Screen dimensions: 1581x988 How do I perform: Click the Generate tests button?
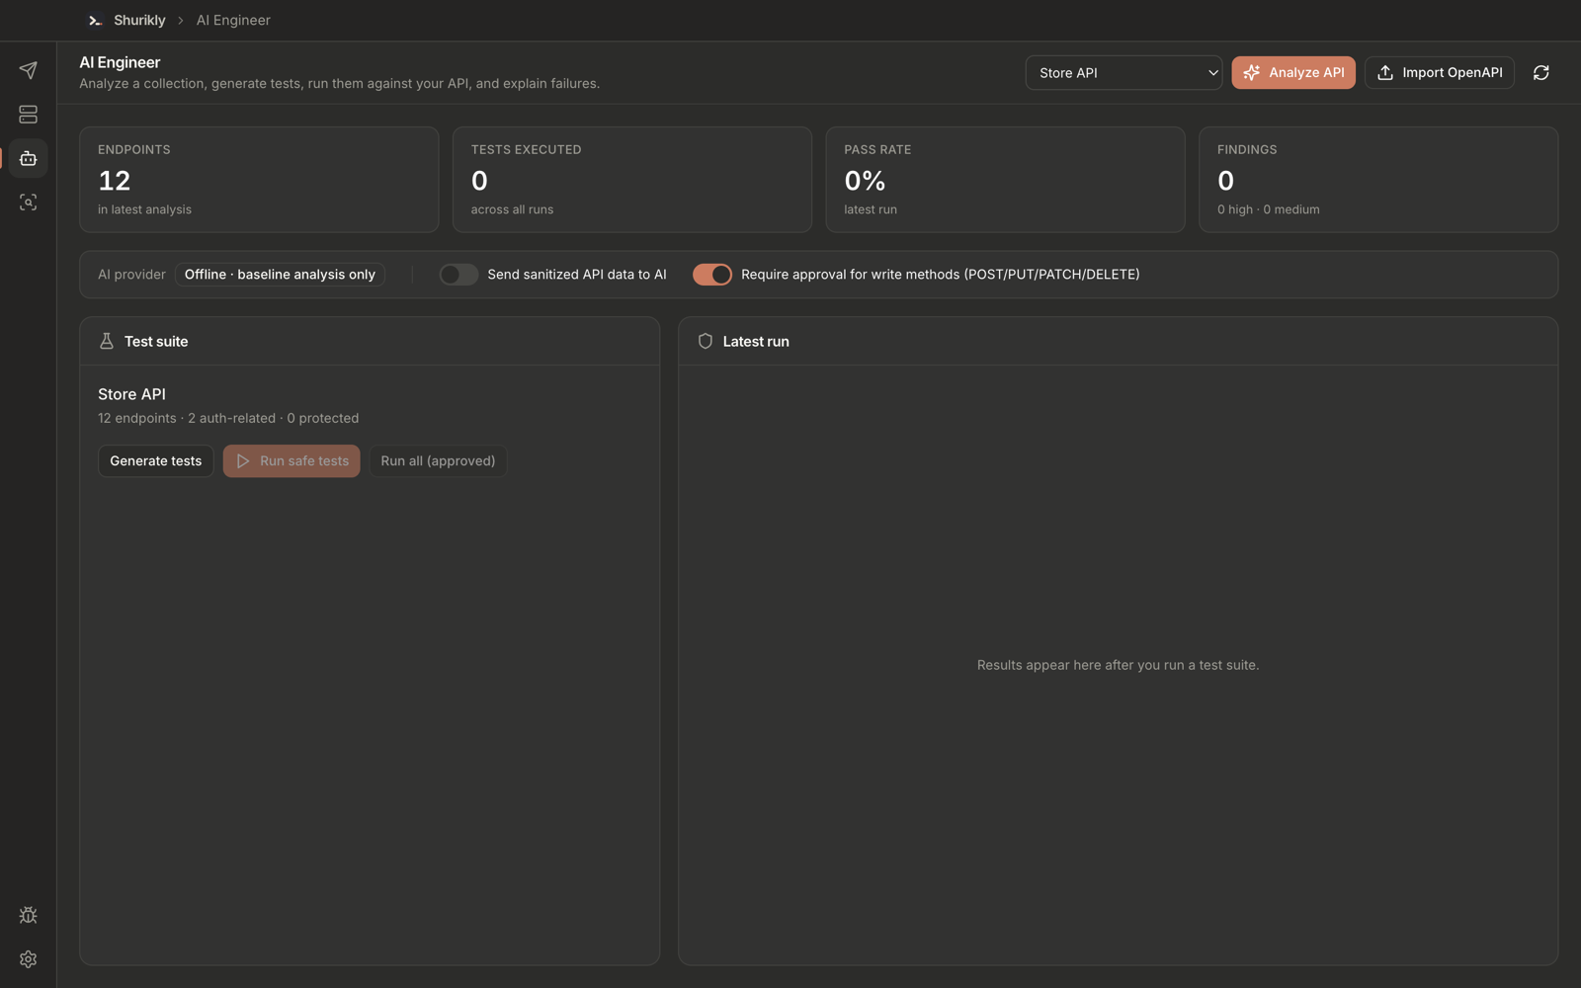[x=155, y=461]
